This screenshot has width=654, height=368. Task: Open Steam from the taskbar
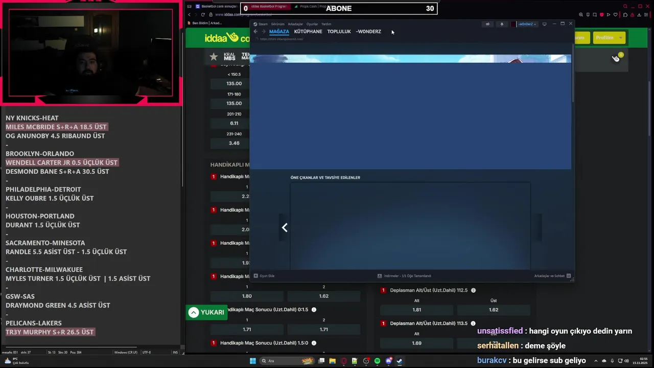[400, 361]
